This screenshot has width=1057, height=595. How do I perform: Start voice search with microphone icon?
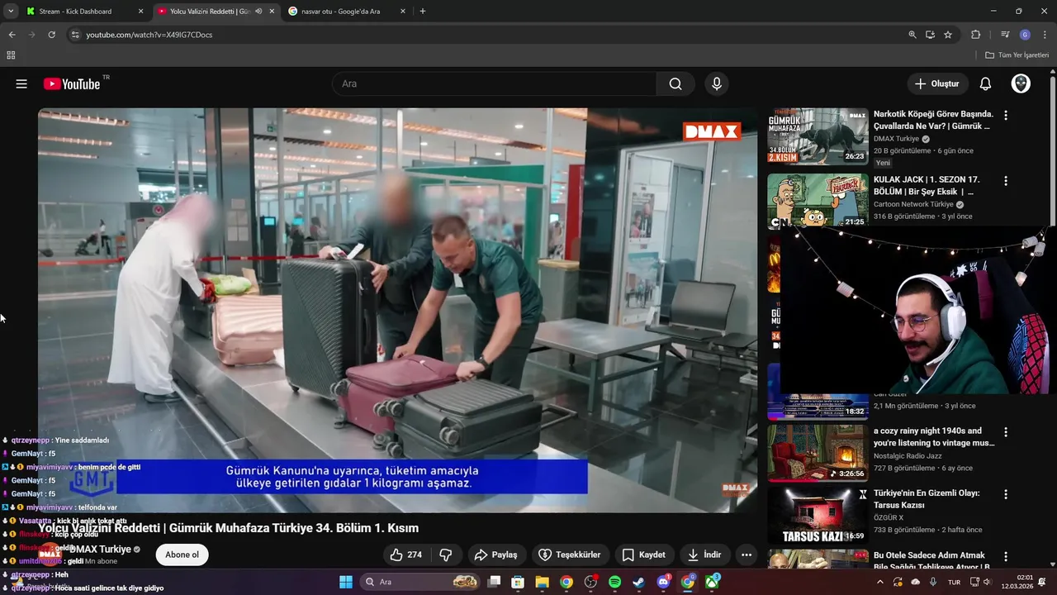pyautogui.click(x=717, y=83)
